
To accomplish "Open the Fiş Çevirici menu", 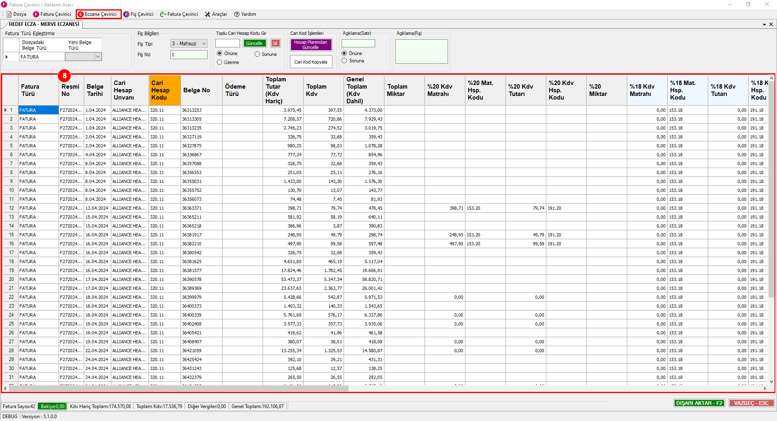I will (138, 14).
